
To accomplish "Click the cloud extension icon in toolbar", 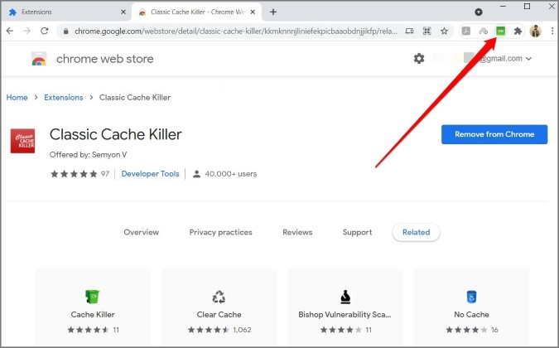I will coord(483,31).
